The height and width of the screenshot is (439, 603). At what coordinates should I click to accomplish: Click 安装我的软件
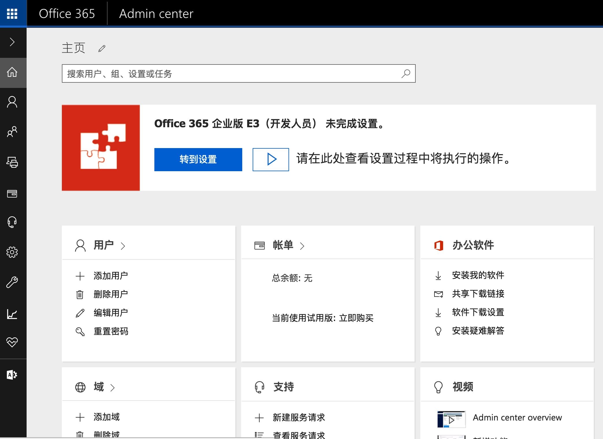478,275
